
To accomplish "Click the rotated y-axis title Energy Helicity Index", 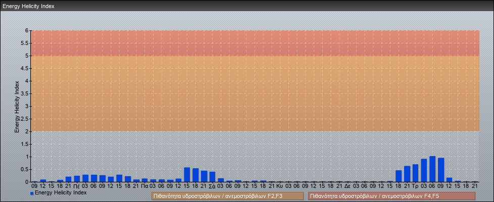I will pyautogui.click(x=17, y=106).
